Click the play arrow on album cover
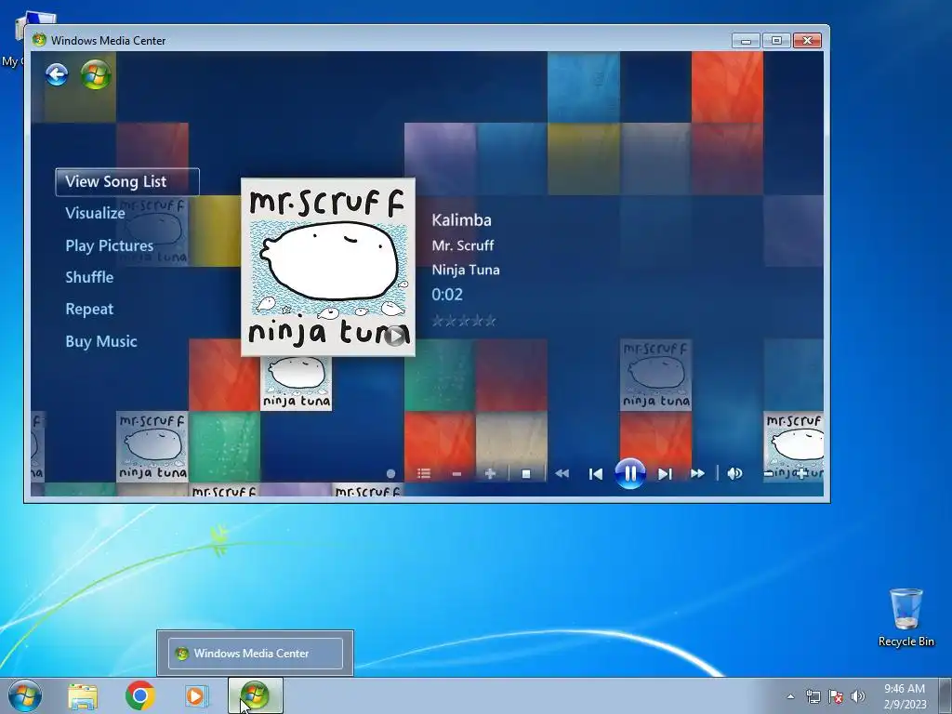This screenshot has height=714, width=952. coord(395,335)
